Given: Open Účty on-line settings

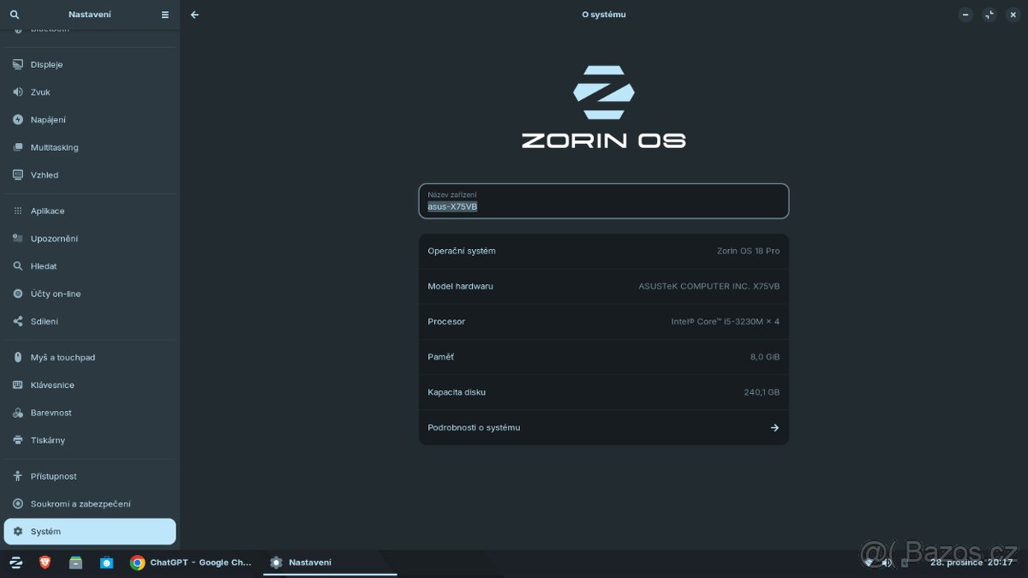Looking at the screenshot, I should coord(90,294).
